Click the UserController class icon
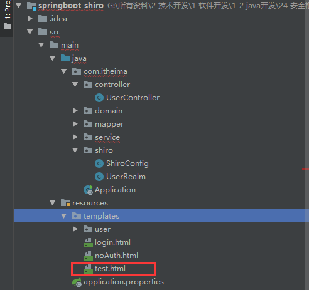Screen dimensions: 309x290 (x=99, y=98)
